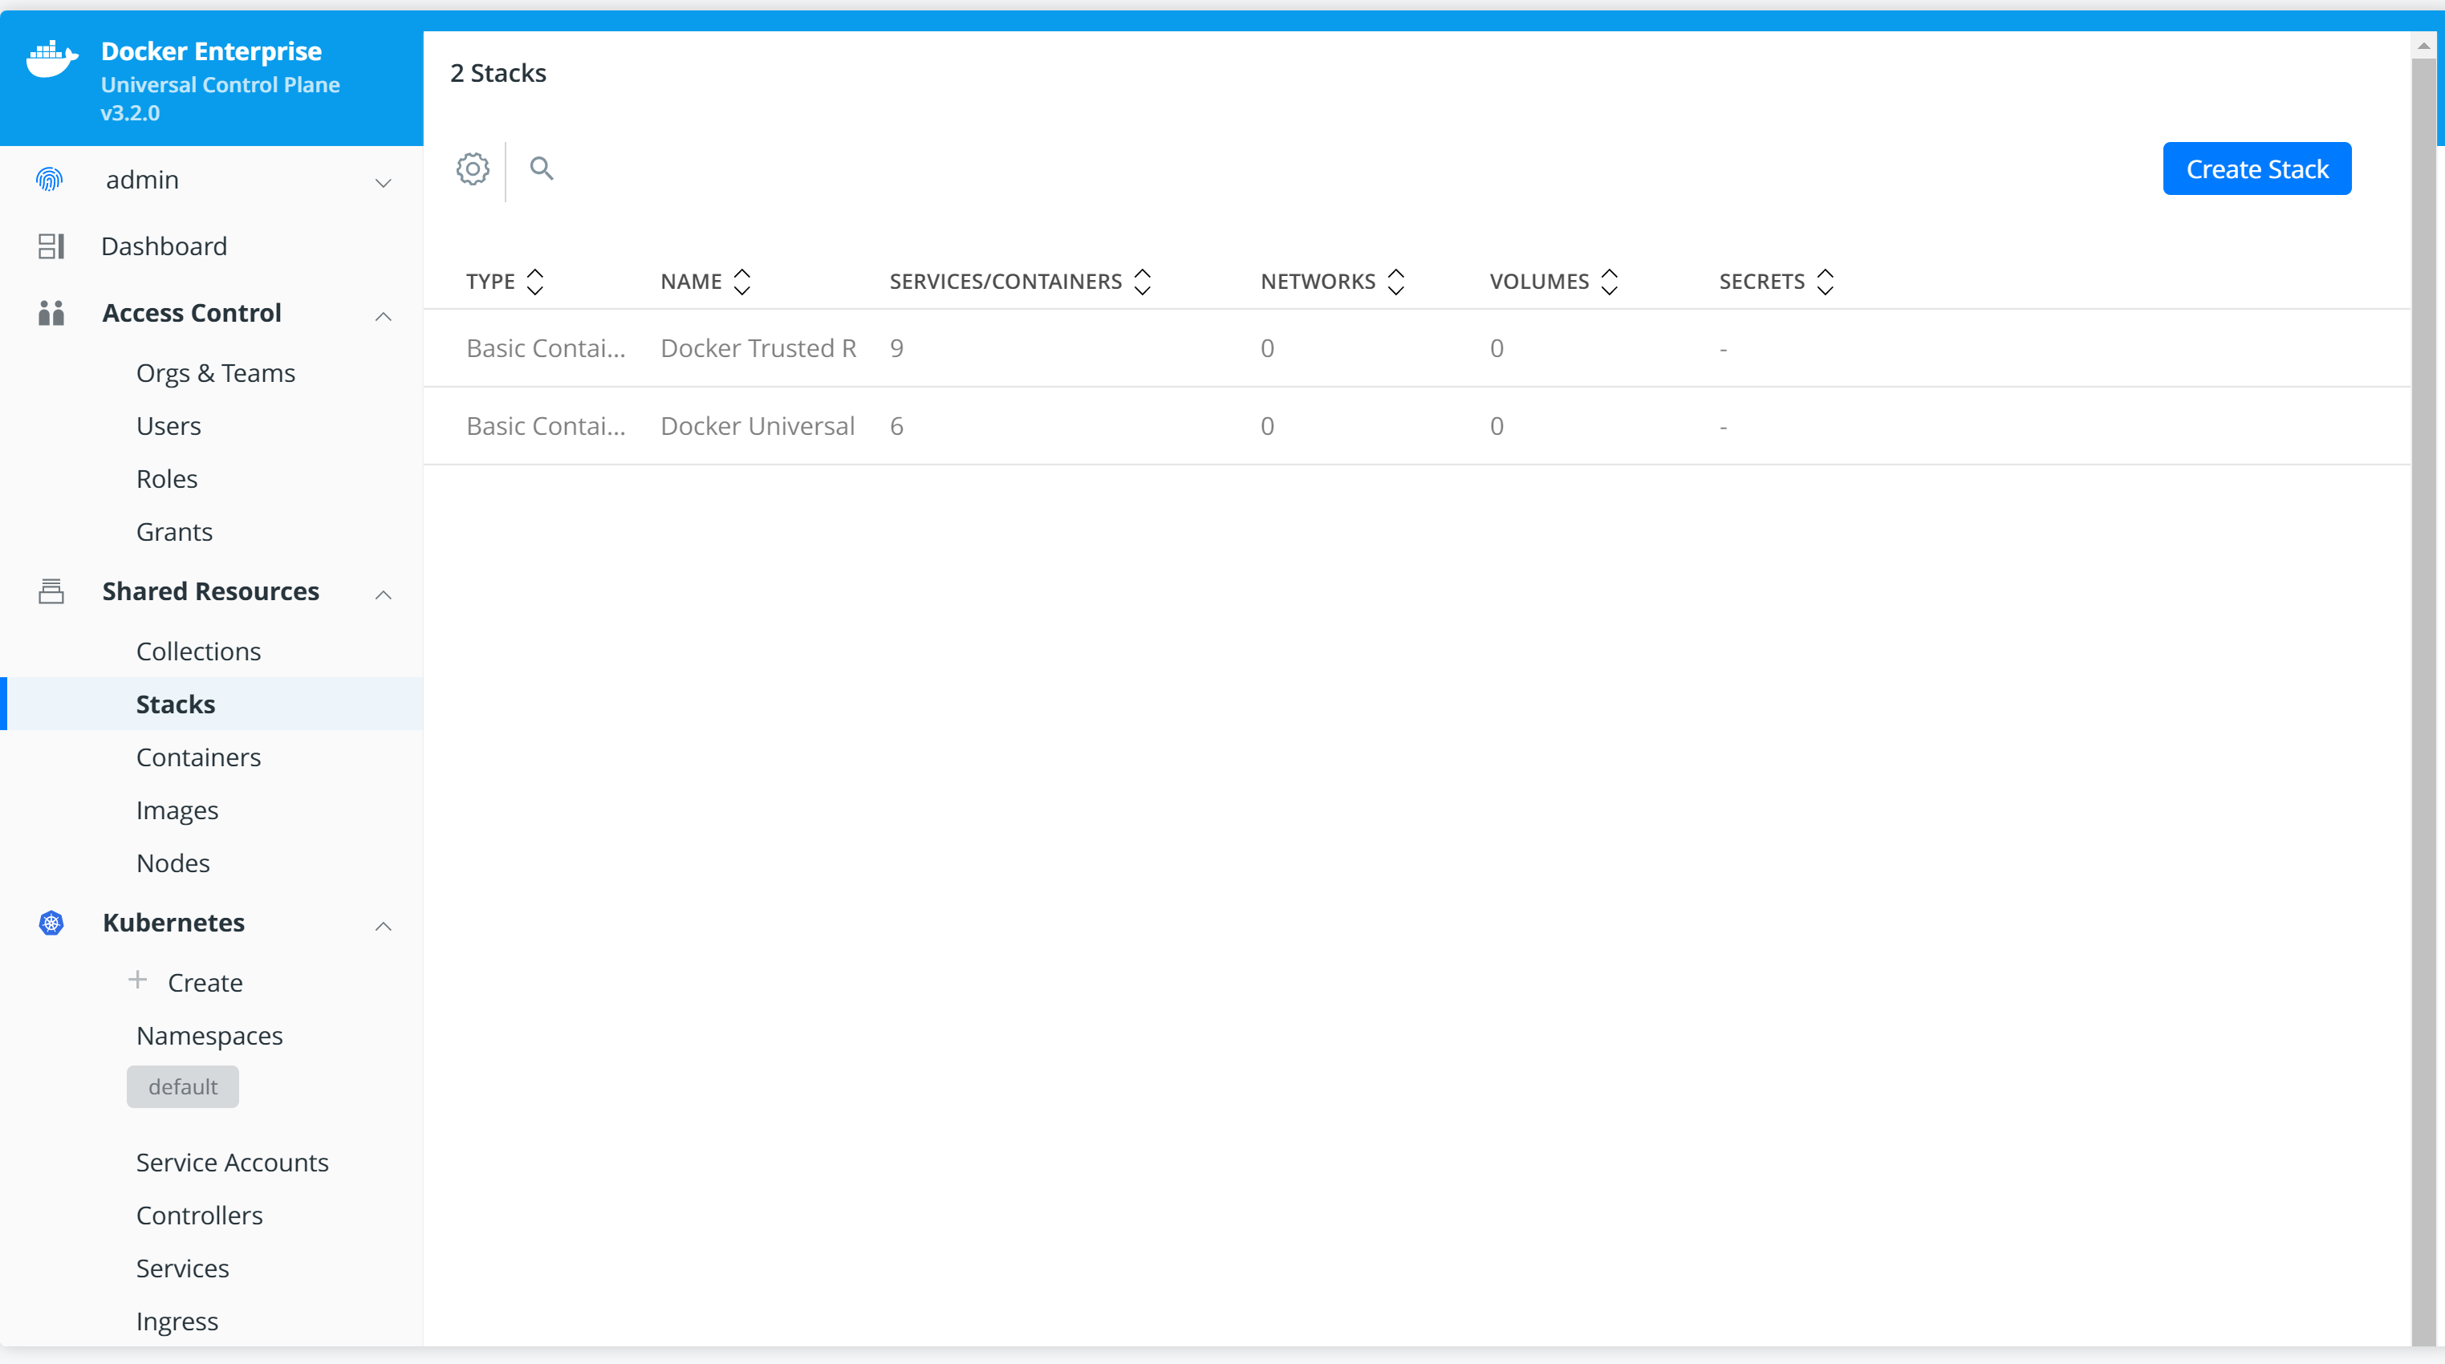Open the stacks settings gear icon
The image size is (2445, 1364).
coord(472,169)
